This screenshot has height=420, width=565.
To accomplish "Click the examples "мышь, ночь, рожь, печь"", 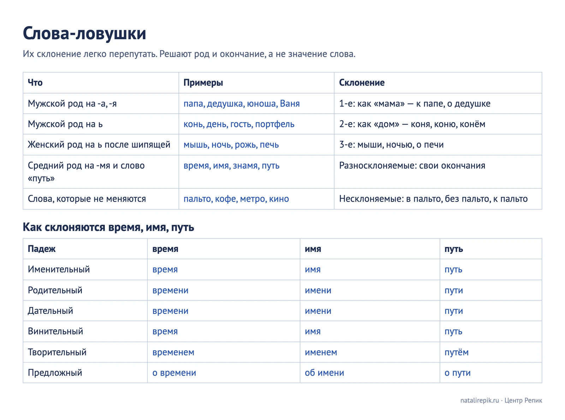I will click(x=231, y=145).
